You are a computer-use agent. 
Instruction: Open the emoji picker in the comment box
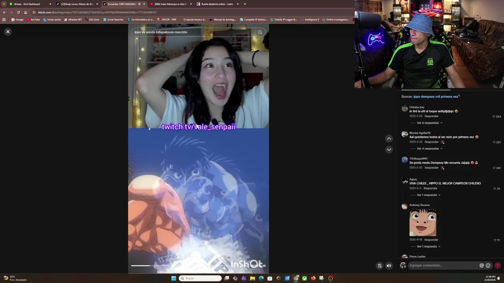point(488,265)
